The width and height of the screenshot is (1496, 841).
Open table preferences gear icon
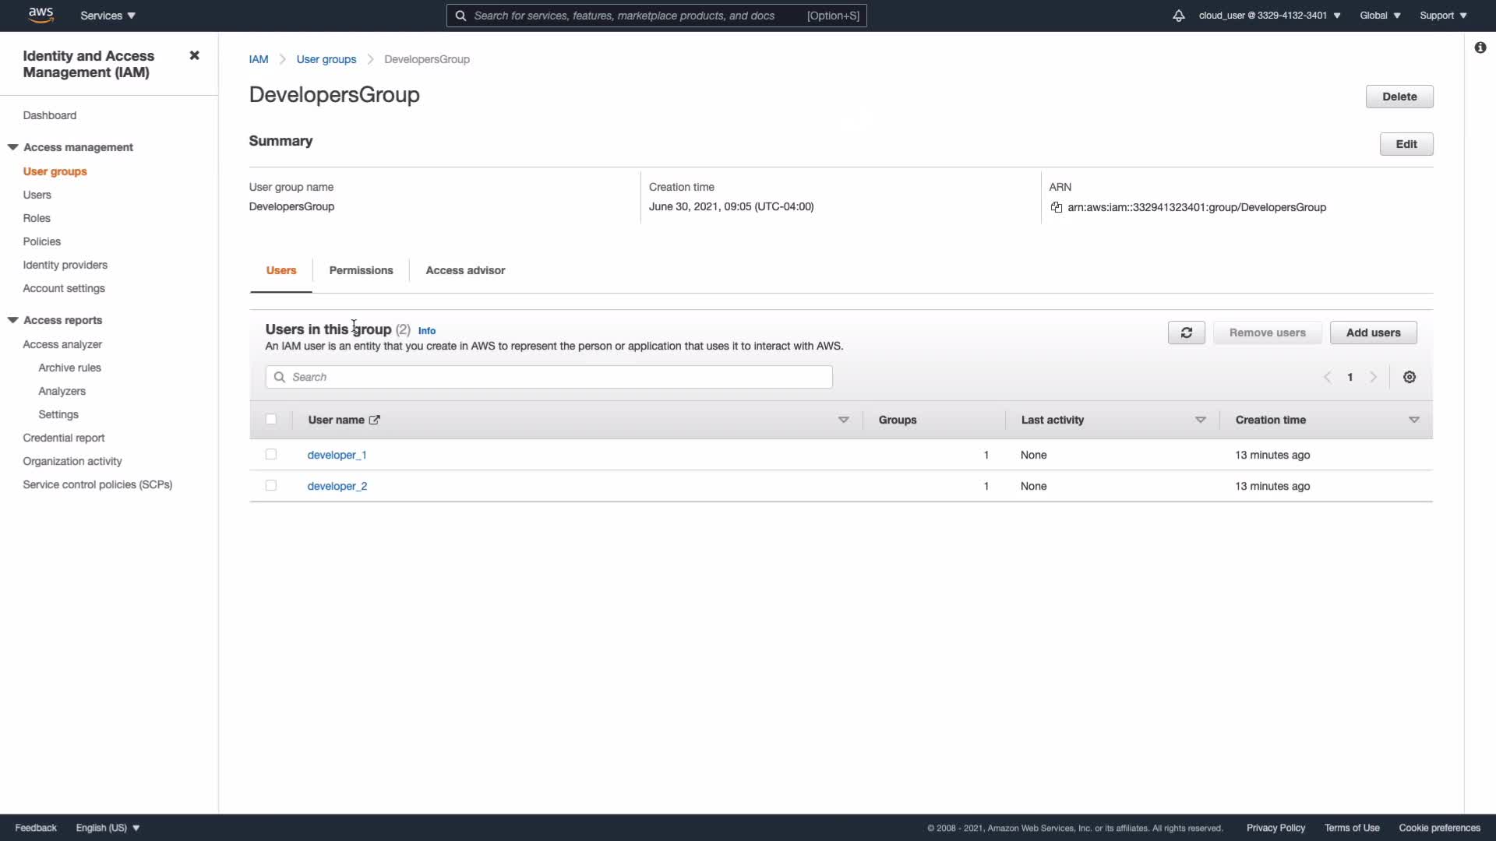click(x=1410, y=378)
